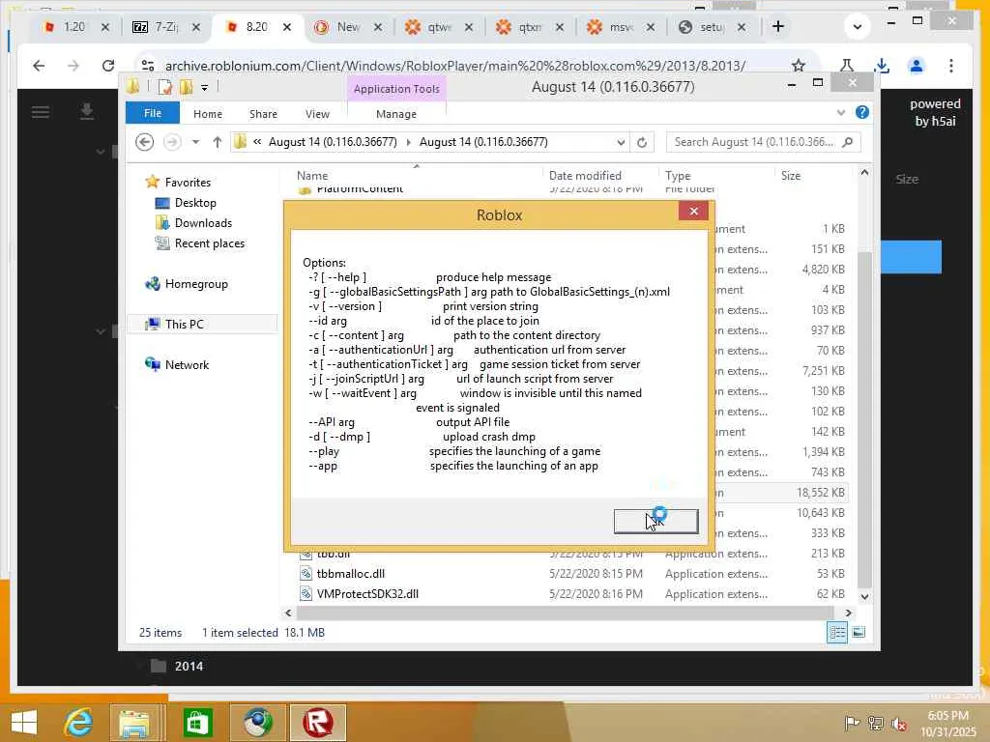Open quick access toolbar customize dropdown

[204, 88]
